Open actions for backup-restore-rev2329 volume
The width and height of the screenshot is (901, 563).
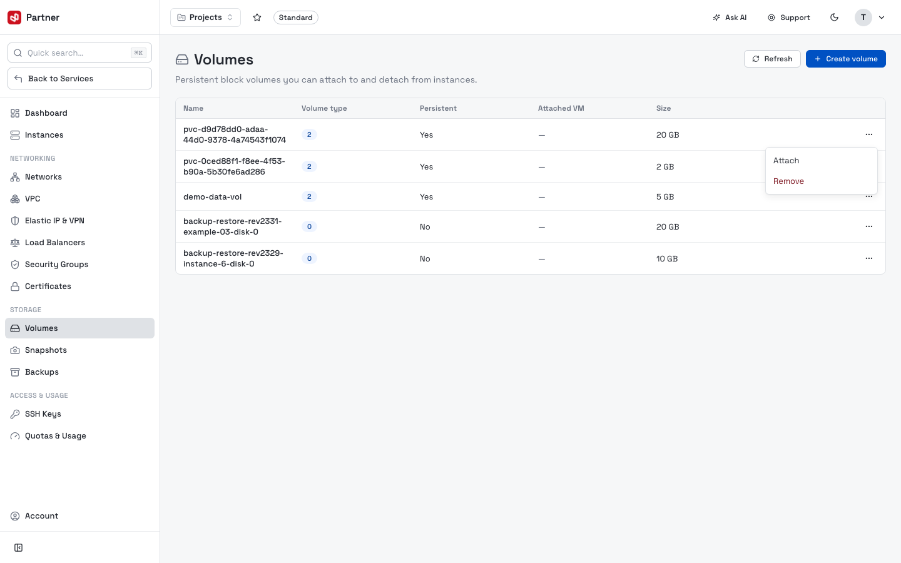coord(868,258)
